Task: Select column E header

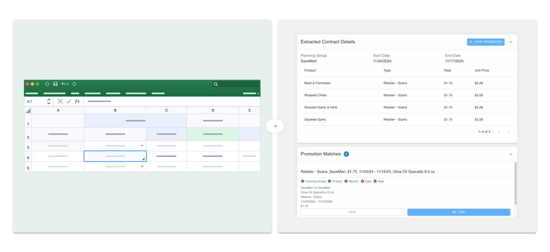Action: [x=249, y=110]
